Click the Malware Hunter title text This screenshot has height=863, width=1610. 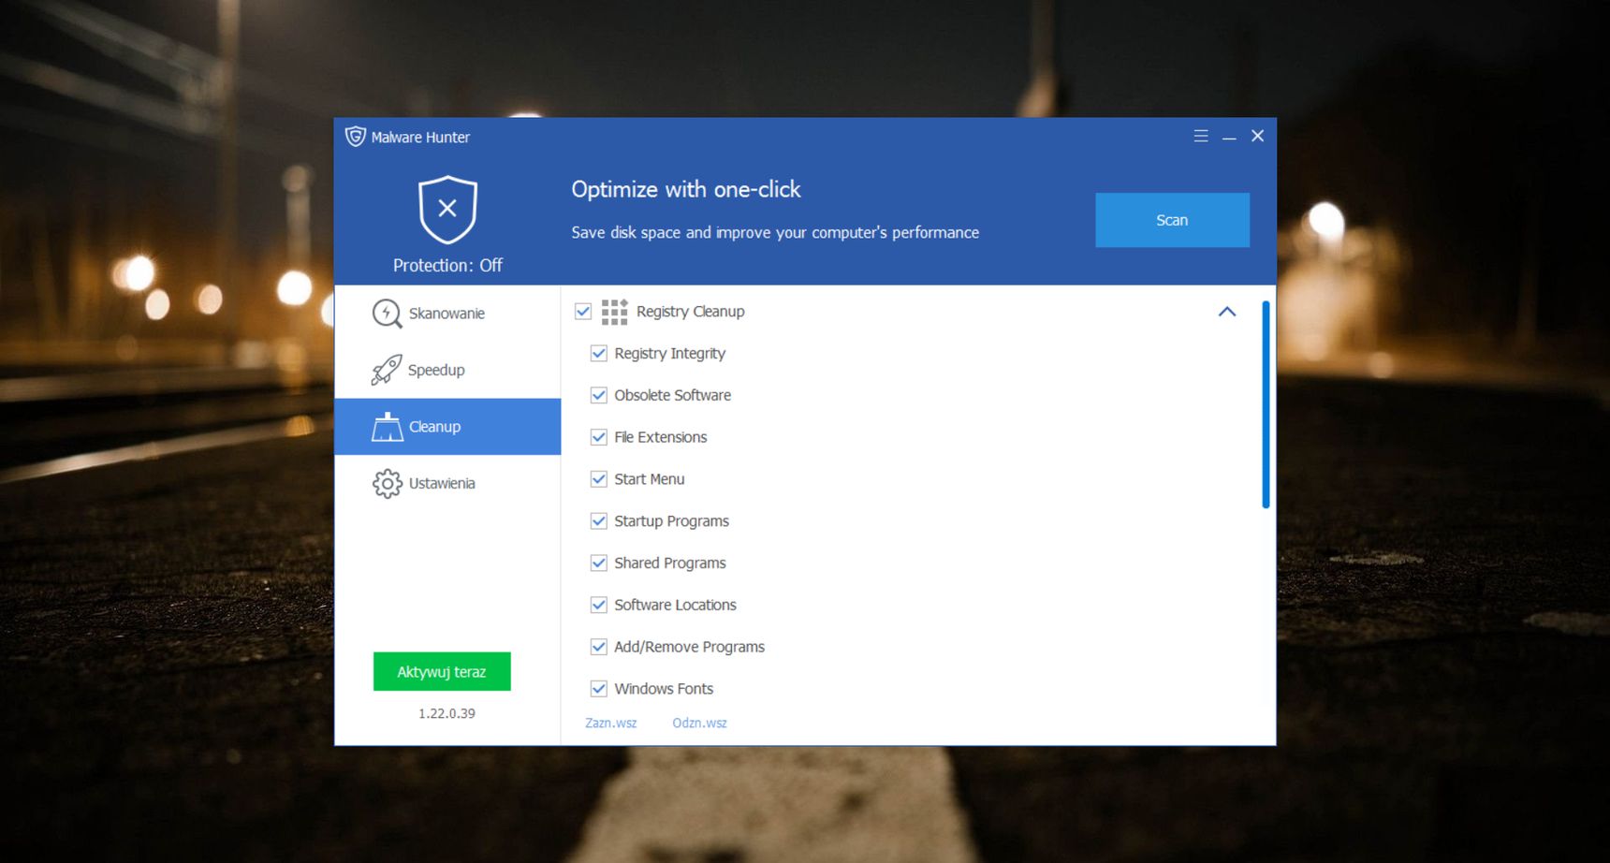(x=420, y=138)
